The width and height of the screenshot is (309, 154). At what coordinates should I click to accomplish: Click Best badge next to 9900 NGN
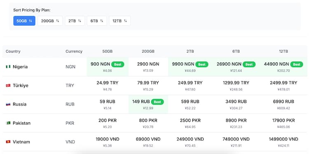click(201, 64)
